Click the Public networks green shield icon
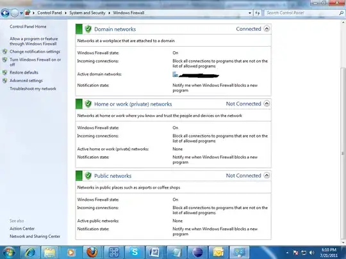The height and width of the screenshot is (259, 346). point(88,176)
